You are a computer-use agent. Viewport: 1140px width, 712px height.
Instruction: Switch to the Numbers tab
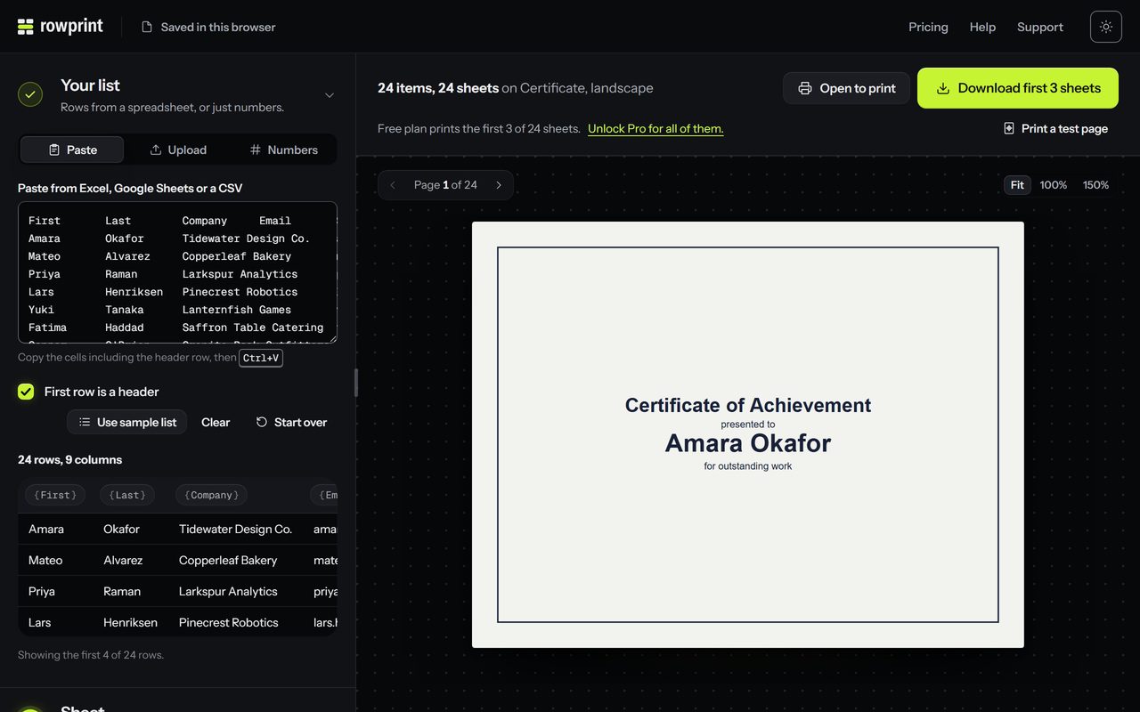coord(283,150)
